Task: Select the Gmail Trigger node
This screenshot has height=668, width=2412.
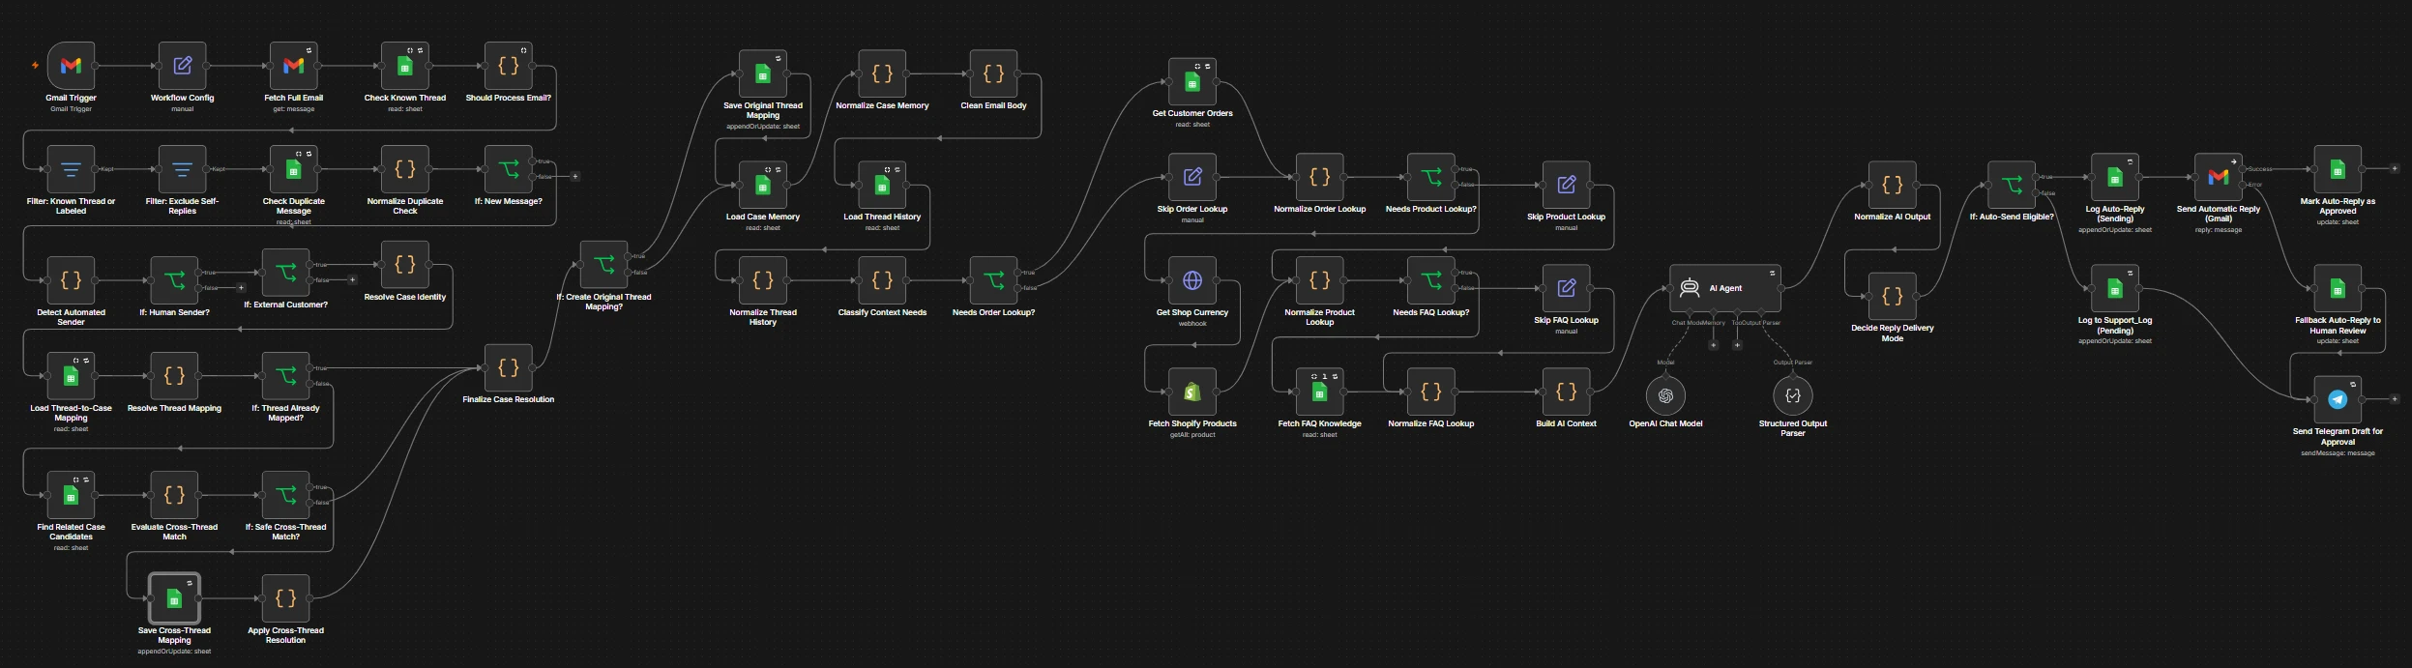Action: pos(71,66)
